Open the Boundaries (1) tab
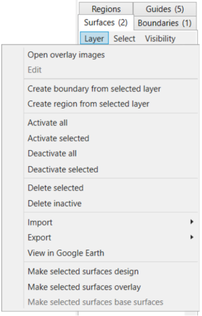 click(165, 23)
